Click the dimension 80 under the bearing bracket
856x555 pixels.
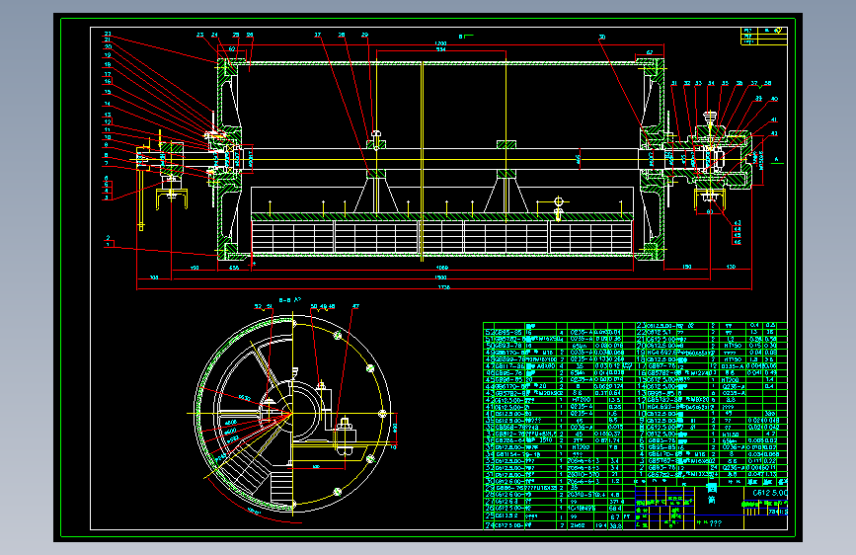point(710,212)
